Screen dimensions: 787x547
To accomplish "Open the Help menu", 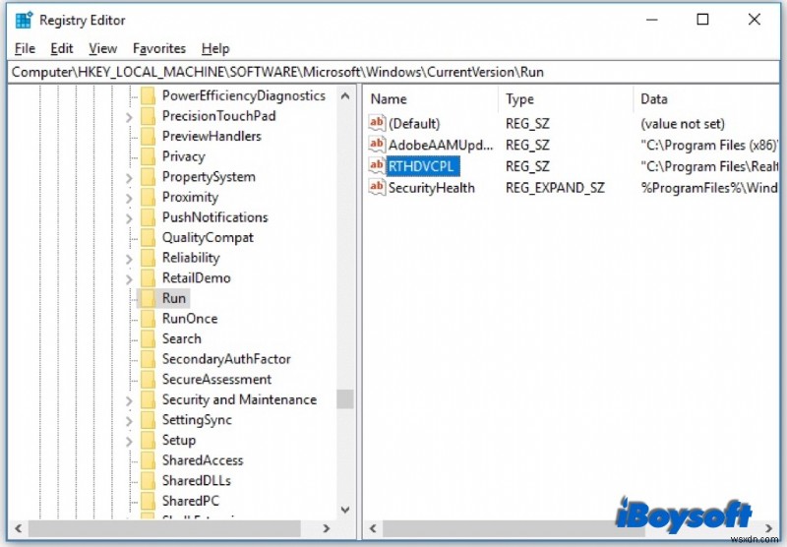I will coord(215,48).
